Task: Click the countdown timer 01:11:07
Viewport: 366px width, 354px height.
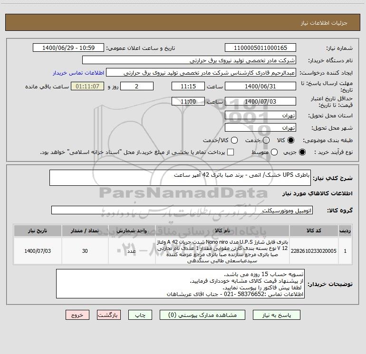Action: coord(87,86)
